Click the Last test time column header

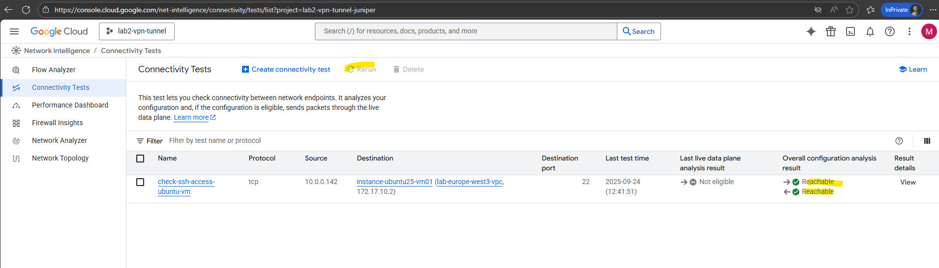[627, 158]
